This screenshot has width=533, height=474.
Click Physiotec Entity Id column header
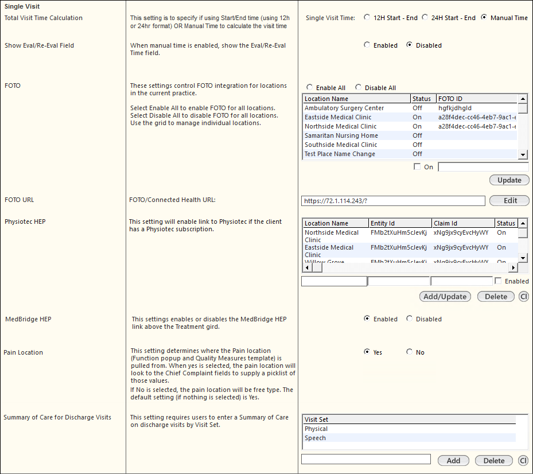click(x=400, y=223)
